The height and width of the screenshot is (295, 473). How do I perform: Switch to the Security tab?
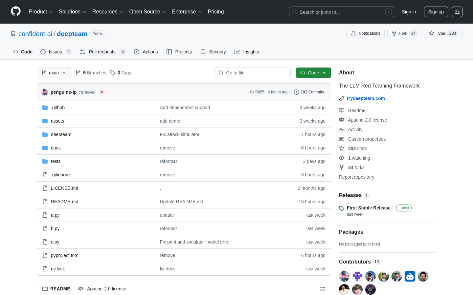click(213, 52)
